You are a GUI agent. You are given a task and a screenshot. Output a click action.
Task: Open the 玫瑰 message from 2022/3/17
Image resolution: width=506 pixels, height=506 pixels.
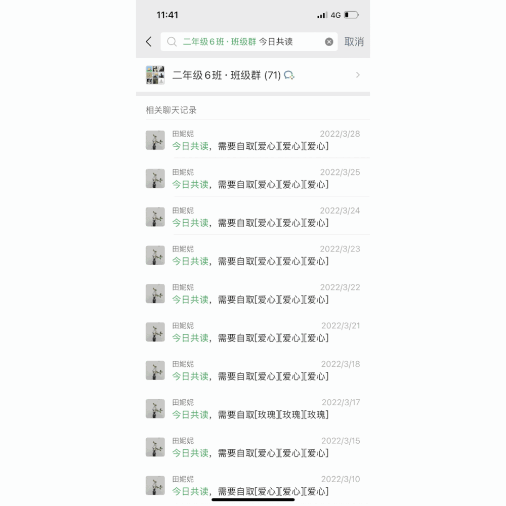(x=253, y=409)
